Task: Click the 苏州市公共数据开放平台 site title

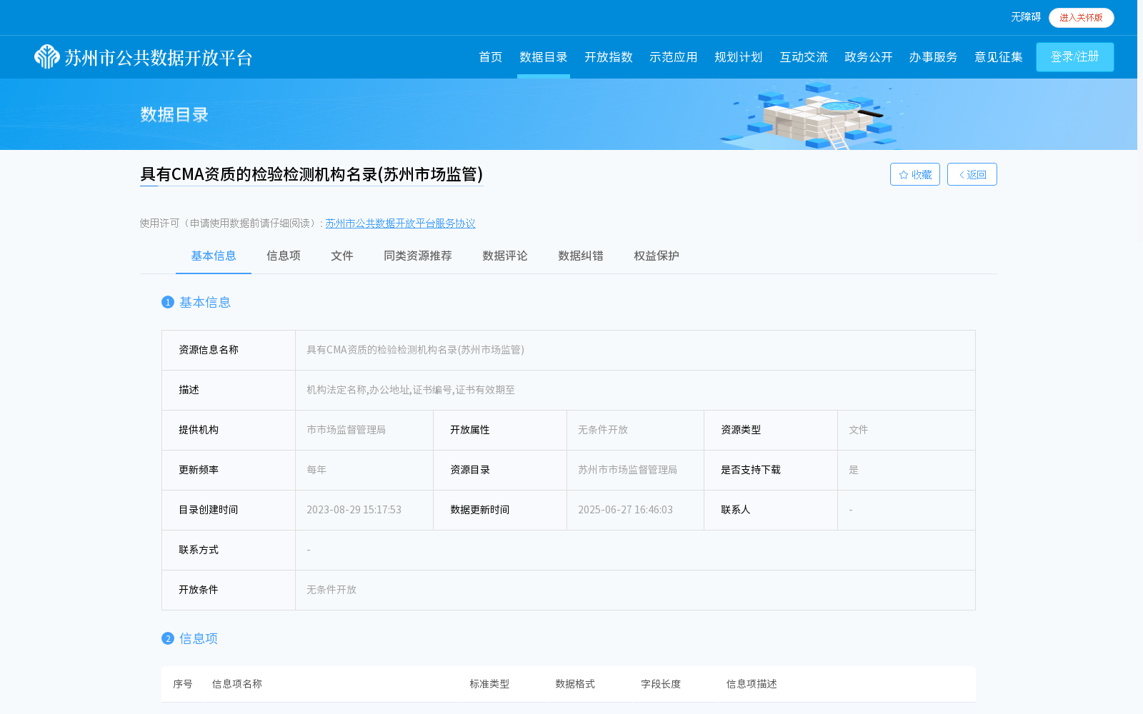Action: (x=159, y=58)
